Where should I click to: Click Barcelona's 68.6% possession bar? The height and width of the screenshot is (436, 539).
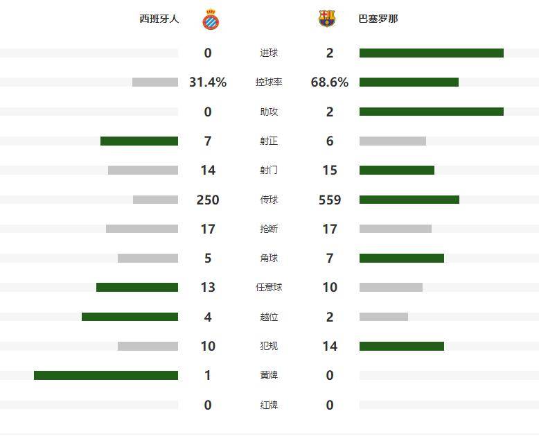(409, 82)
